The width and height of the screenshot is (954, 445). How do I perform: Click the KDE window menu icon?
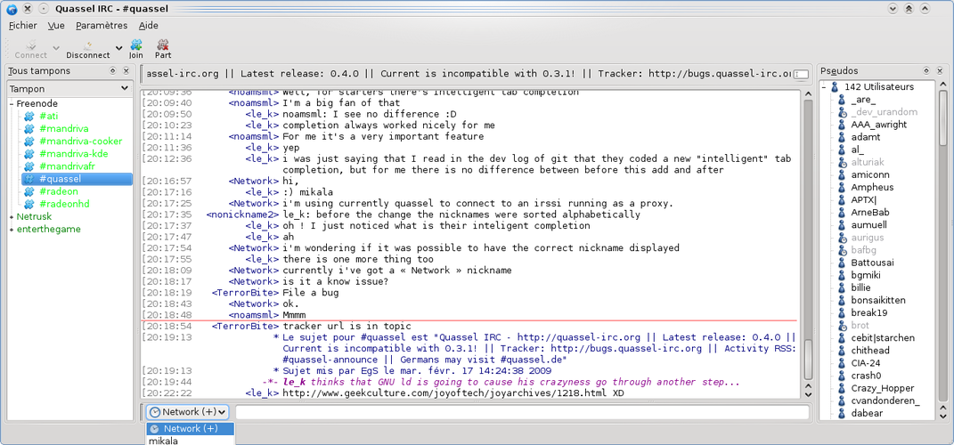(x=12, y=9)
